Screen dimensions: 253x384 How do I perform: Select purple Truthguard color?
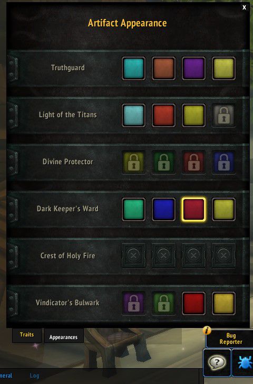pyautogui.click(x=193, y=68)
